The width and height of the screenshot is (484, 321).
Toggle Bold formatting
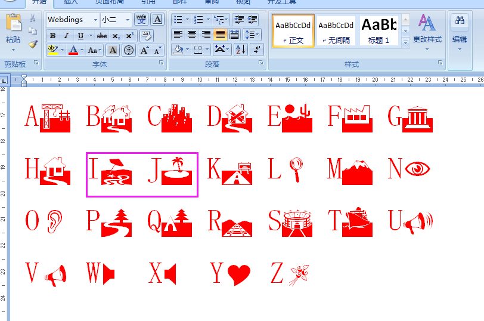[x=53, y=36]
